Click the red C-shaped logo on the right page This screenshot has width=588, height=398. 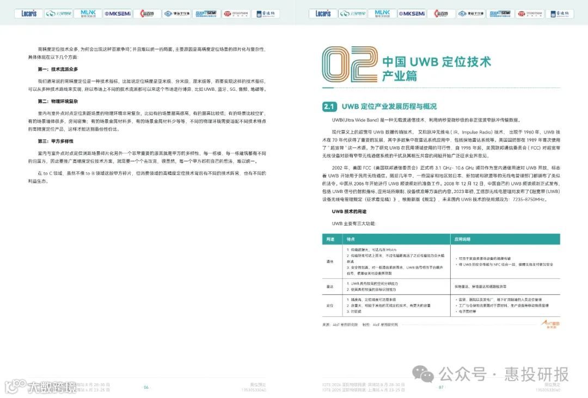tap(442, 14)
